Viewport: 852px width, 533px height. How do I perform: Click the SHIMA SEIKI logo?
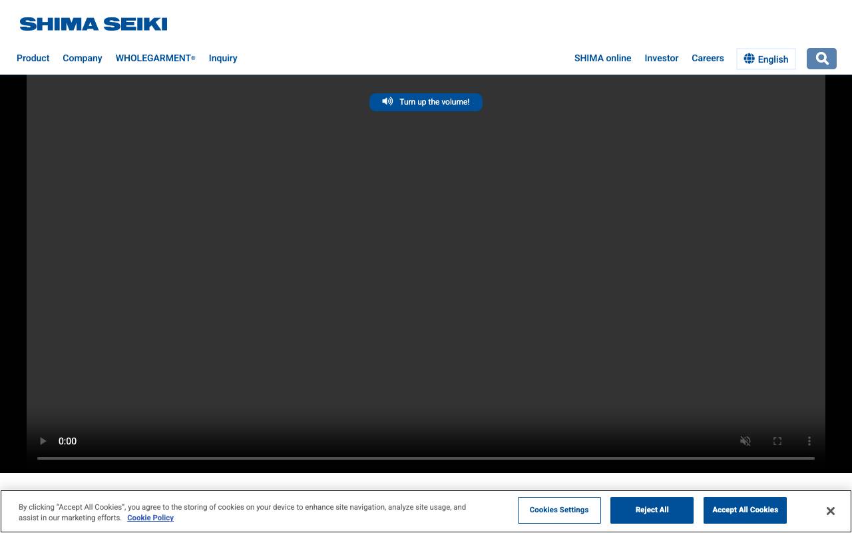(93, 24)
